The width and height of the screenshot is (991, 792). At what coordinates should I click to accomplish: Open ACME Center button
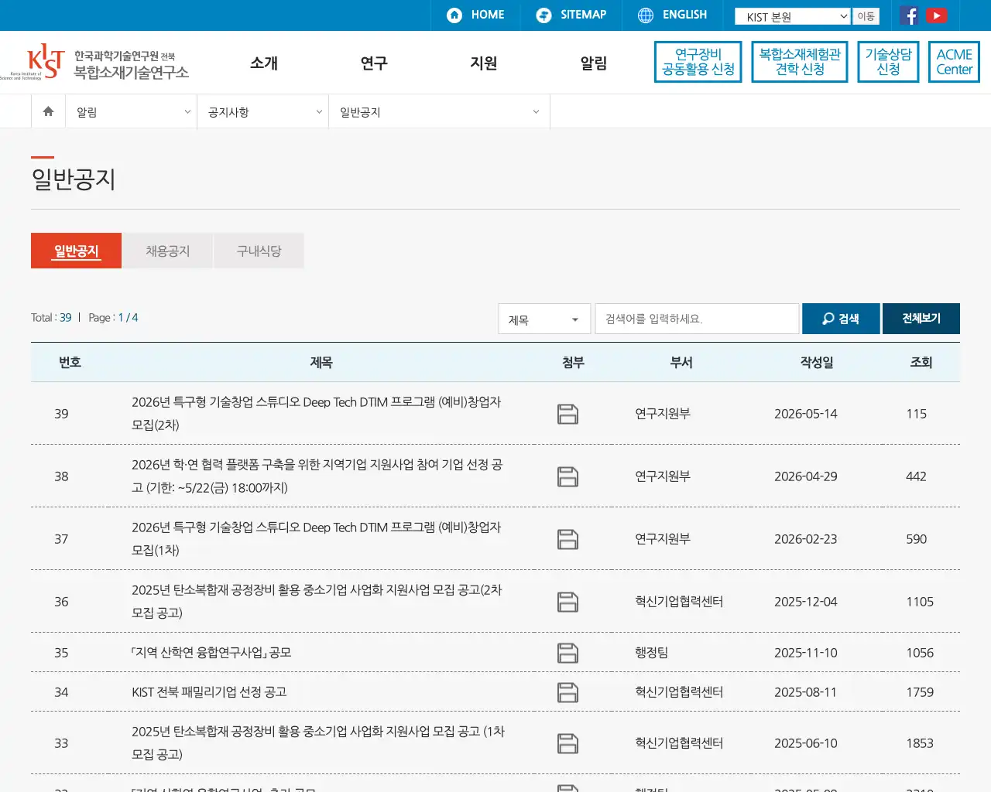coord(954,62)
